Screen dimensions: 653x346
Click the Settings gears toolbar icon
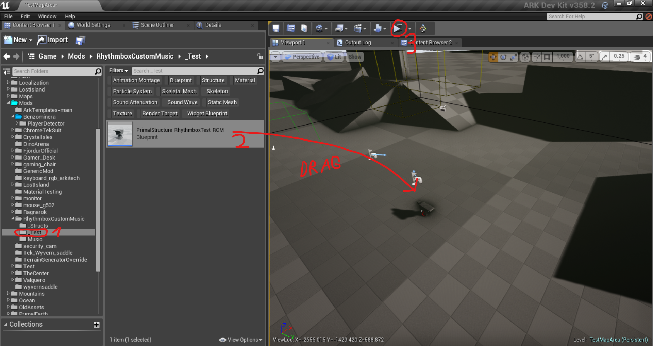click(x=319, y=29)
